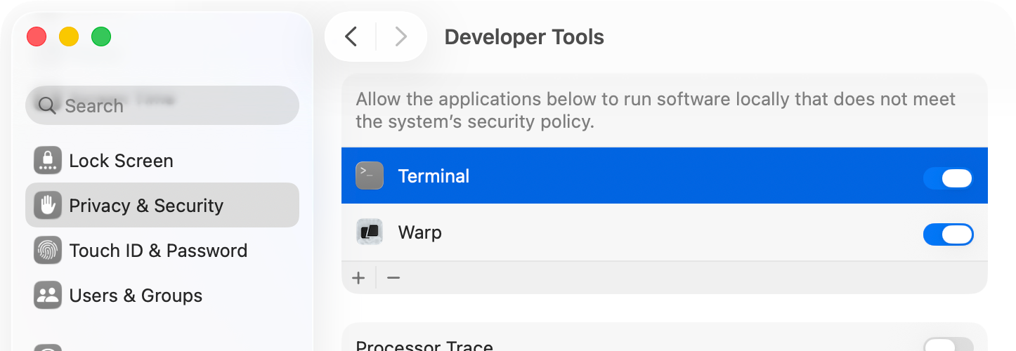Turn off the Warp toggle switch

coord(948,234)
